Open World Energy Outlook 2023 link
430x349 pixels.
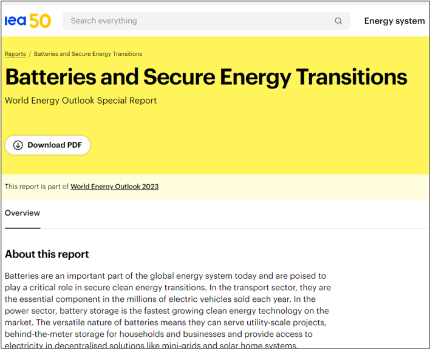pos(115,187)
